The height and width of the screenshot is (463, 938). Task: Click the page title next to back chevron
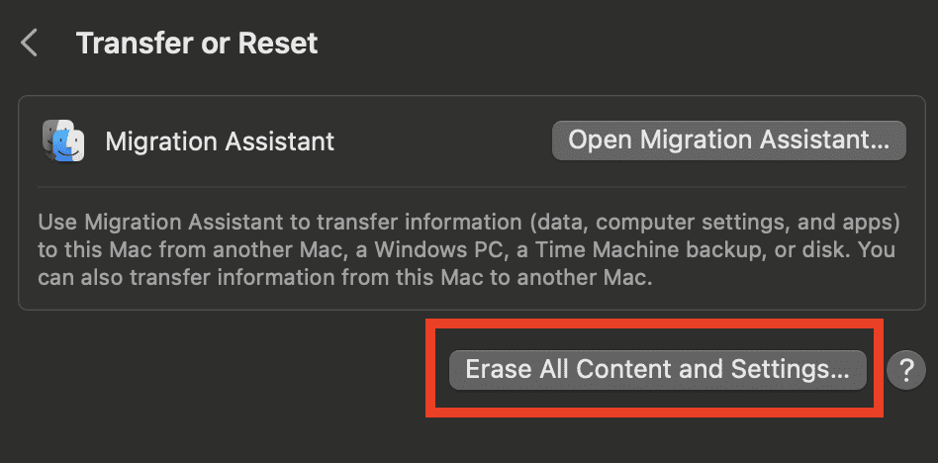[197, 44]
